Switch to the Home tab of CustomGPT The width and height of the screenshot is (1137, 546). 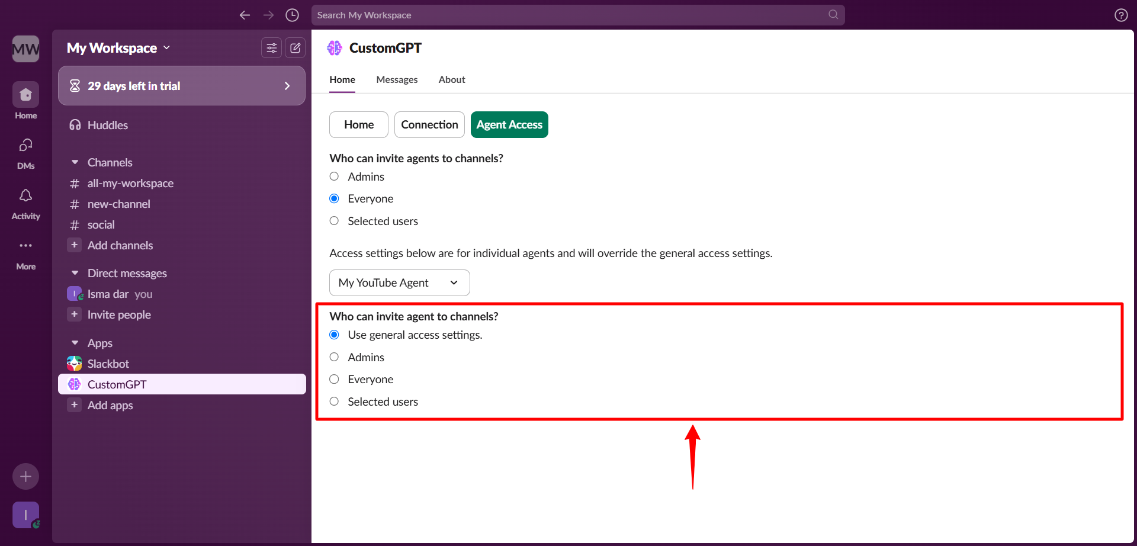click(x=342, y=79)
